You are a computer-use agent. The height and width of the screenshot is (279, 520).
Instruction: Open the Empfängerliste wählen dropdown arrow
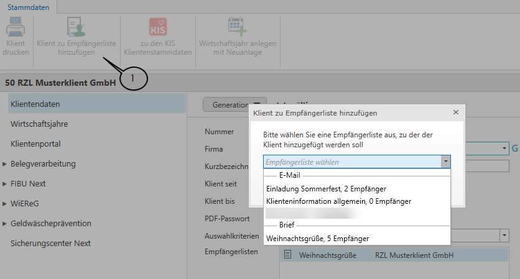point(445,162)
